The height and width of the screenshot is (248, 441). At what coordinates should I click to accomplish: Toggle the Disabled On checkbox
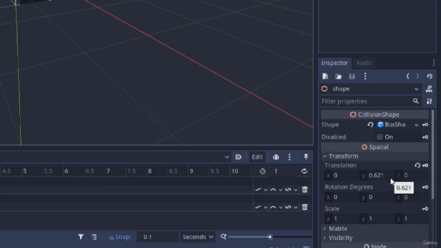pos(380,137)
